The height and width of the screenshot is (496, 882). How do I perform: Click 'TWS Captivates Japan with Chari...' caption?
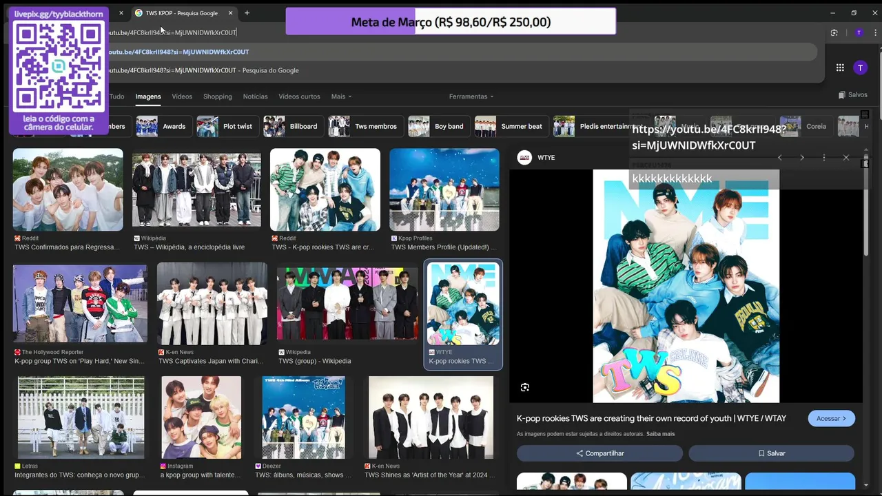click(212, 361)
